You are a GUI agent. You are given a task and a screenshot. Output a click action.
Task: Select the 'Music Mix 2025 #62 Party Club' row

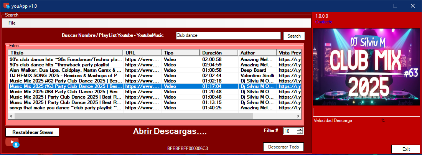pyautogui.click(x=155, y=81)
